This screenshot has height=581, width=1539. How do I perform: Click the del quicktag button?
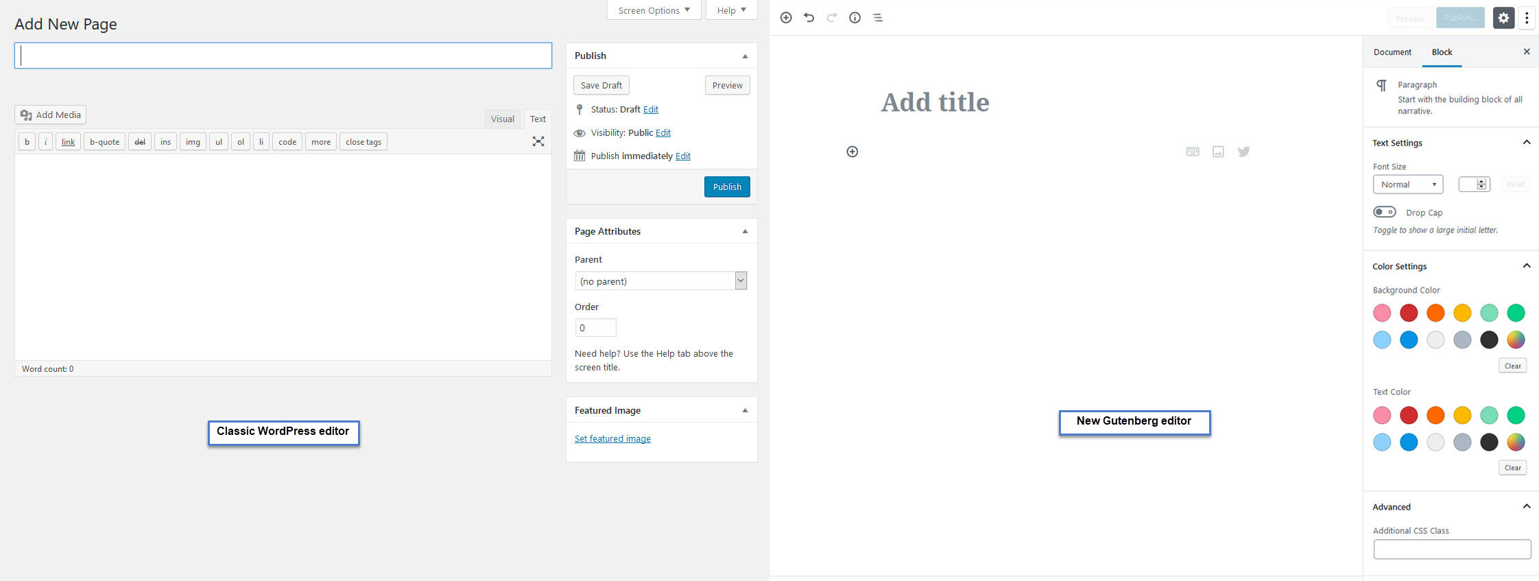[x=140, y=142]
